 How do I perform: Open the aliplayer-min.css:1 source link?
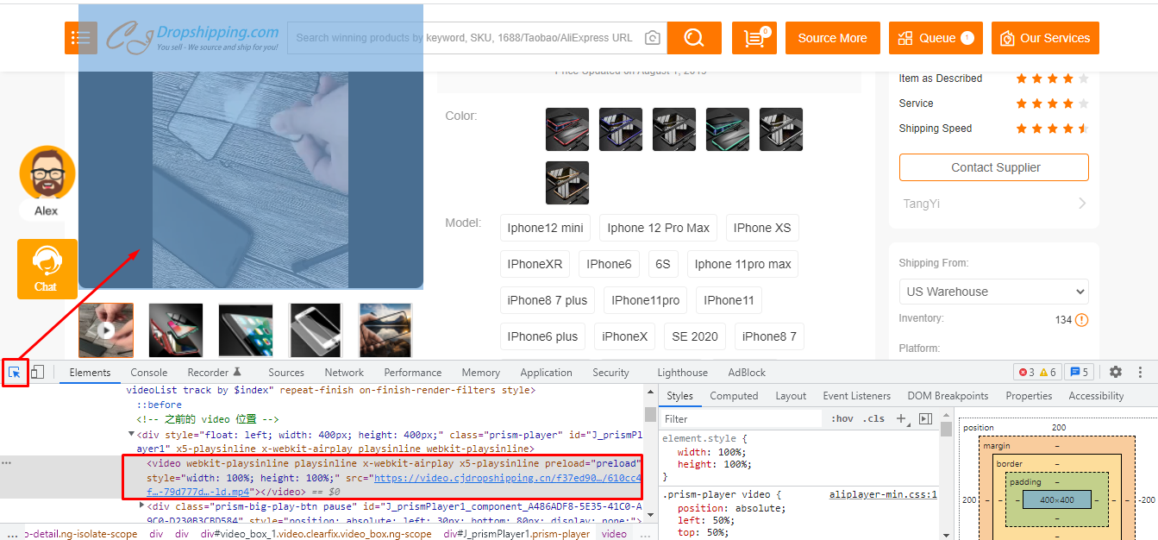click(883, 495)
